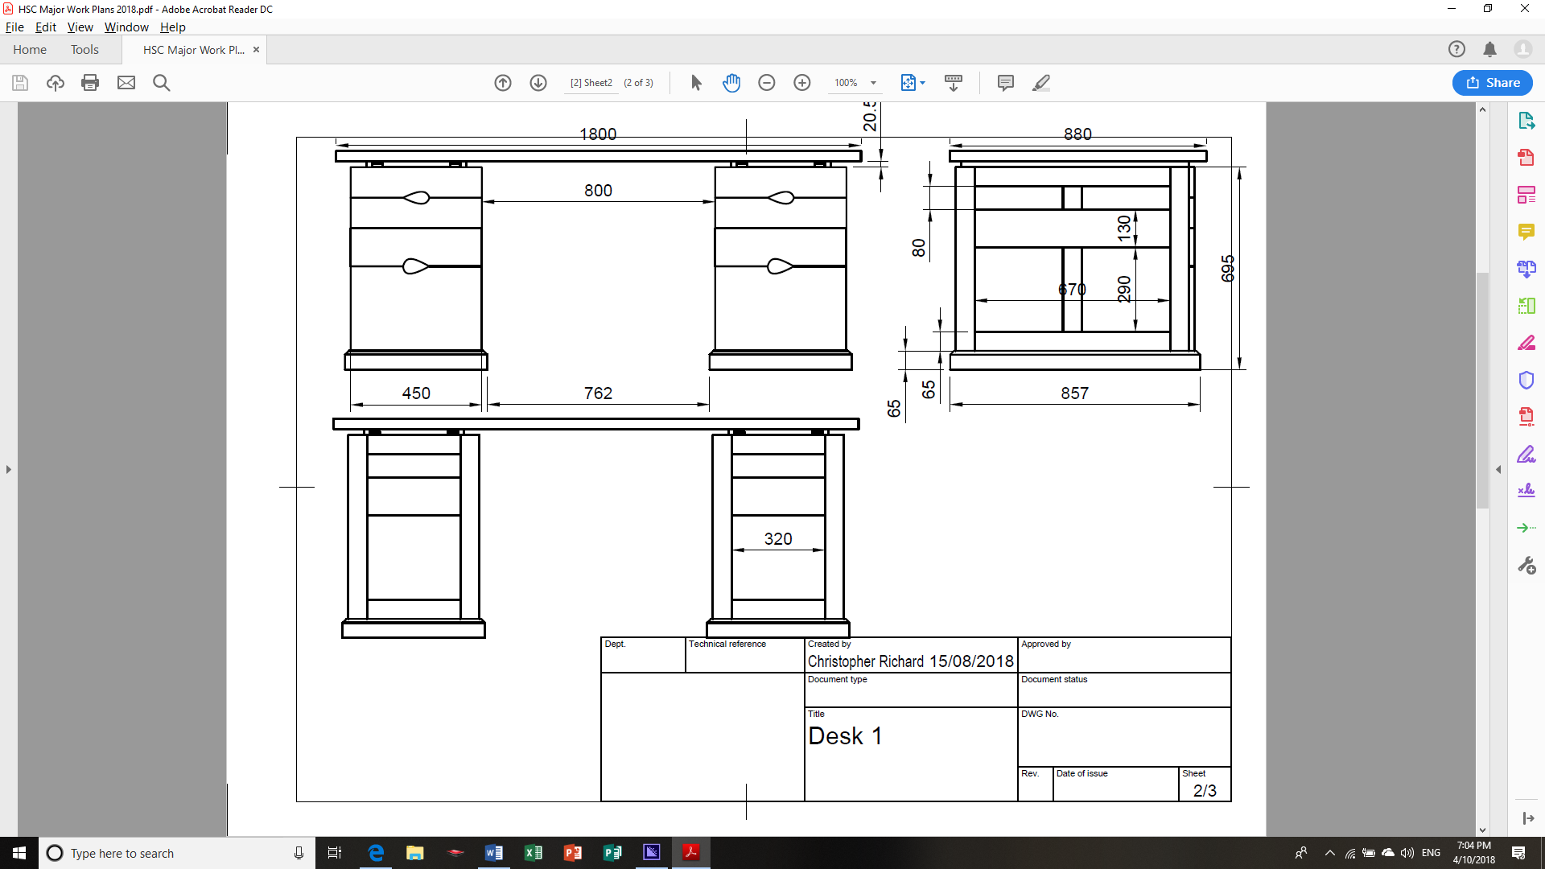Close the HSC Major Work document tab

[256, 49]
